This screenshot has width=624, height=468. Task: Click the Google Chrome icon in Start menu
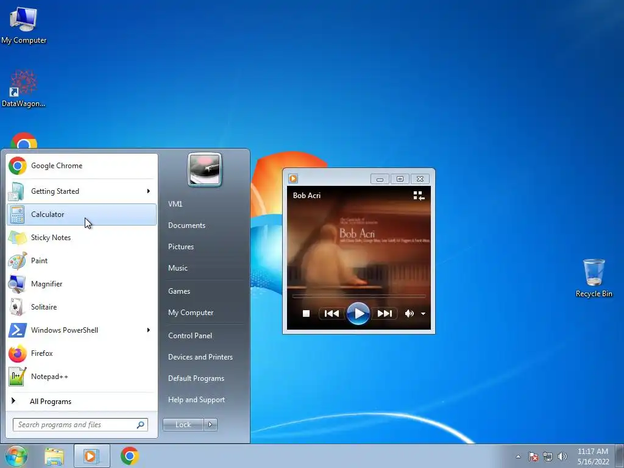point(18,166)
